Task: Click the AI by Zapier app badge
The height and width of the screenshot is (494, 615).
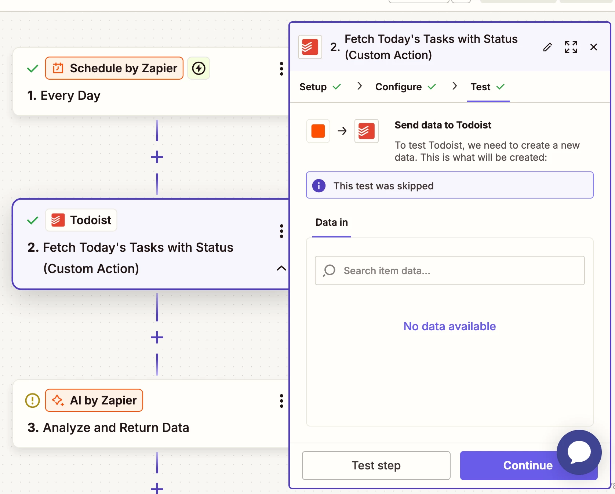Action: click(x=94, y=400)
